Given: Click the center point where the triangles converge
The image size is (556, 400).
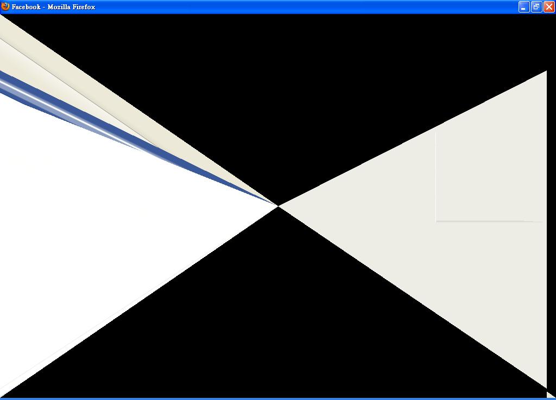Looking at the screenshot, I should (278, 206).
